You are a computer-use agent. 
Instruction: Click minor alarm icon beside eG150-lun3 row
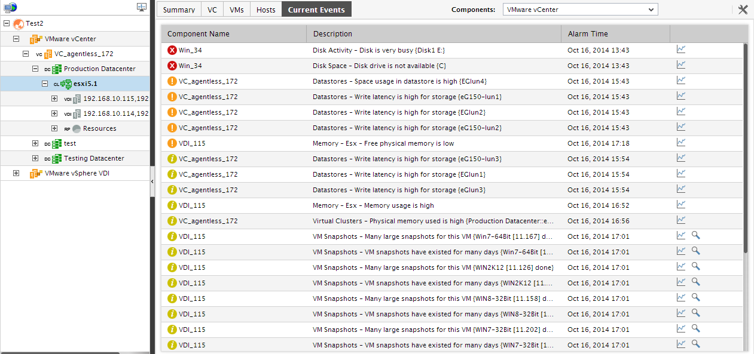172,159
